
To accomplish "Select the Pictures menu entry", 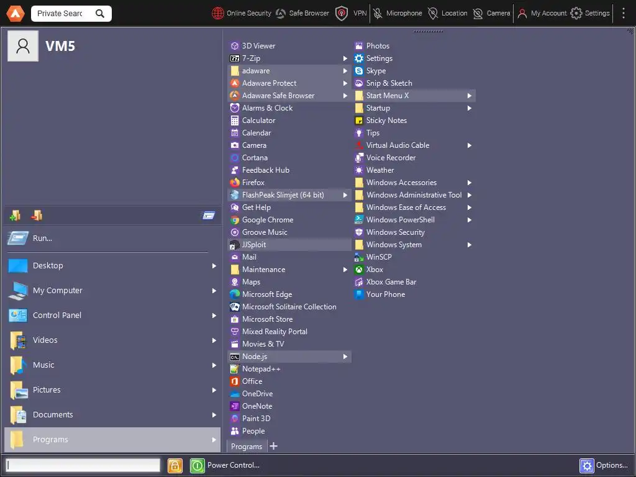I will pos(112,390).
